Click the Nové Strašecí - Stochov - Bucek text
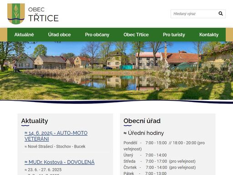 pos(55,146)
